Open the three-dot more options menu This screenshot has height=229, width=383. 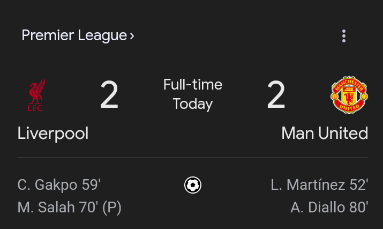[x=343, y=36]
